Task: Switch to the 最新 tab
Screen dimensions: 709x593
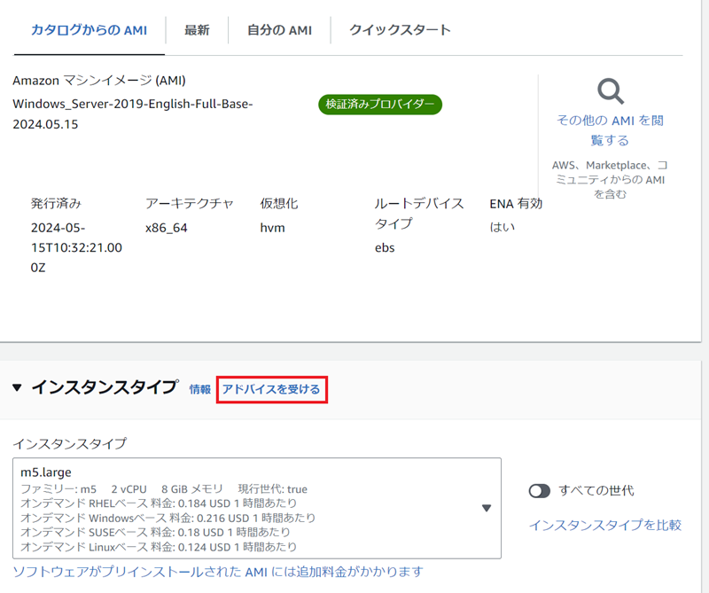Action: [197, 30]
